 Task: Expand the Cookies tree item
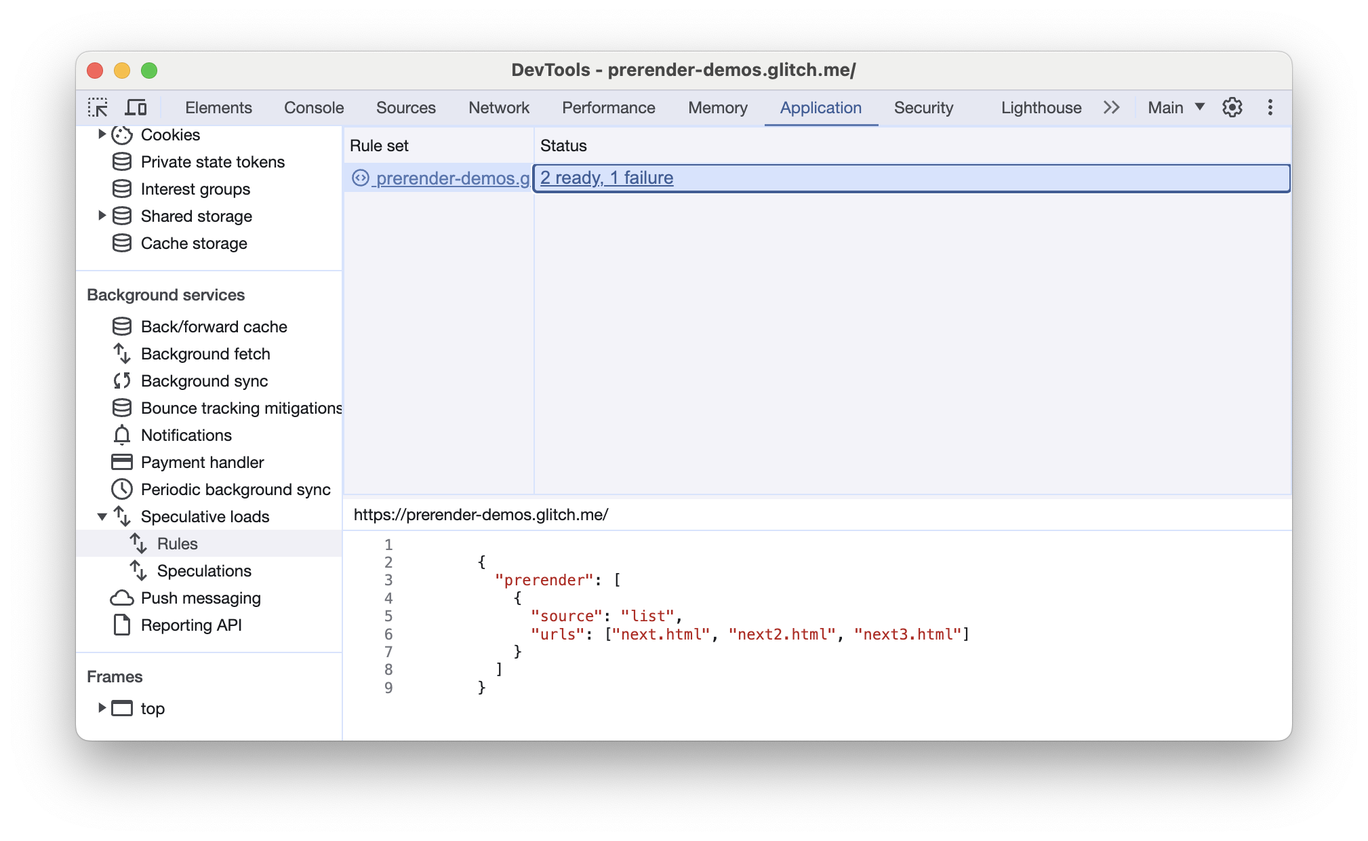pos(100,135)
